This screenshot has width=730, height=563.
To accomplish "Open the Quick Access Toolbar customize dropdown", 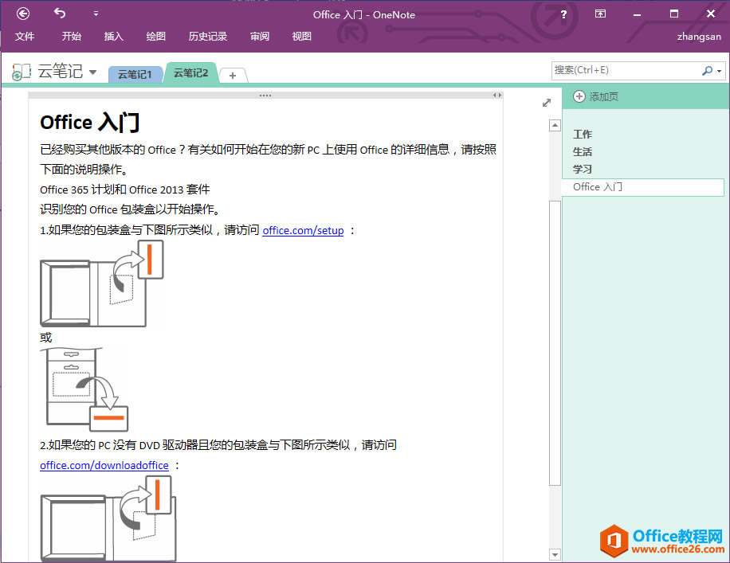I will (96, 13).
